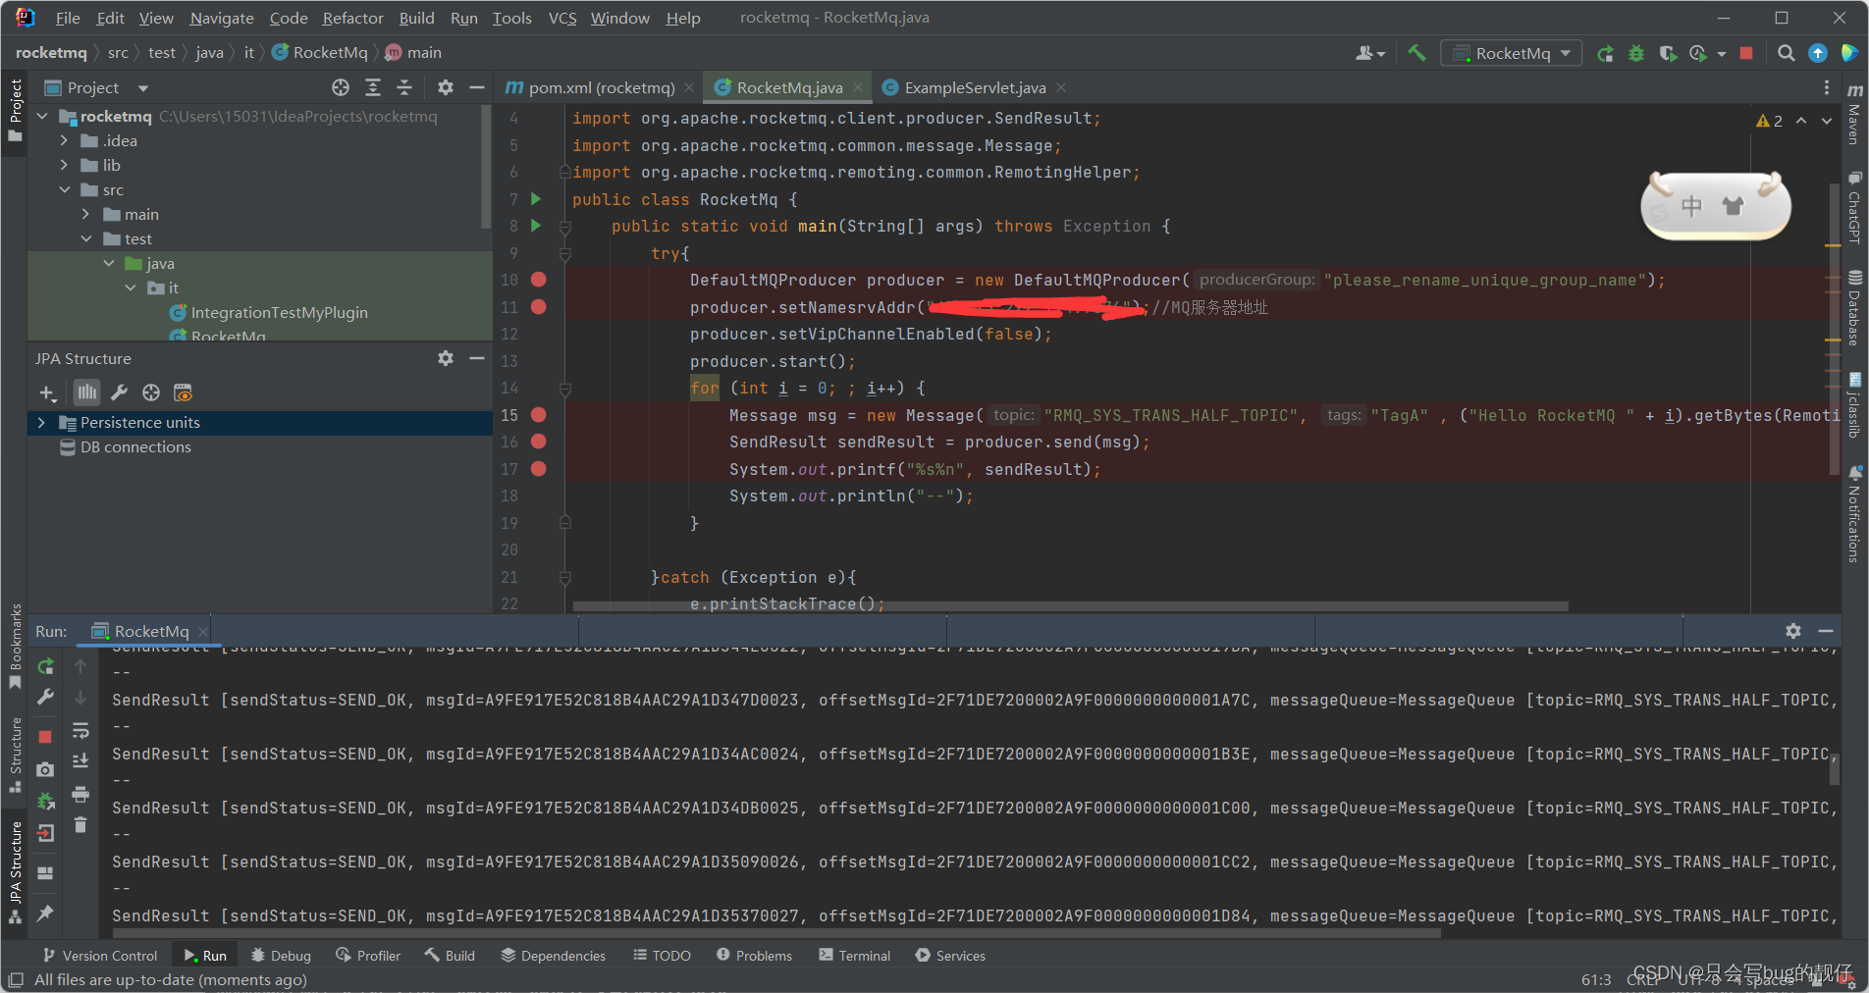1869x993 pixels.
Task: Click the warnings indicator showing 2
Action: 1769,120
